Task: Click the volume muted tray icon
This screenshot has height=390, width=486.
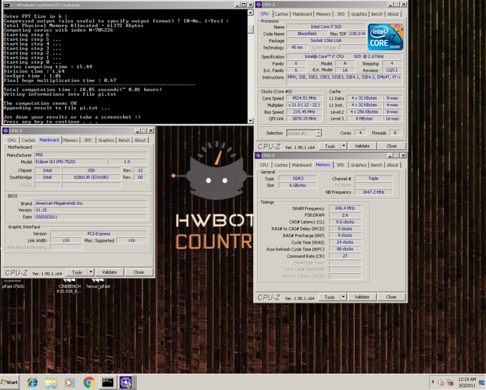Action: 441,382
